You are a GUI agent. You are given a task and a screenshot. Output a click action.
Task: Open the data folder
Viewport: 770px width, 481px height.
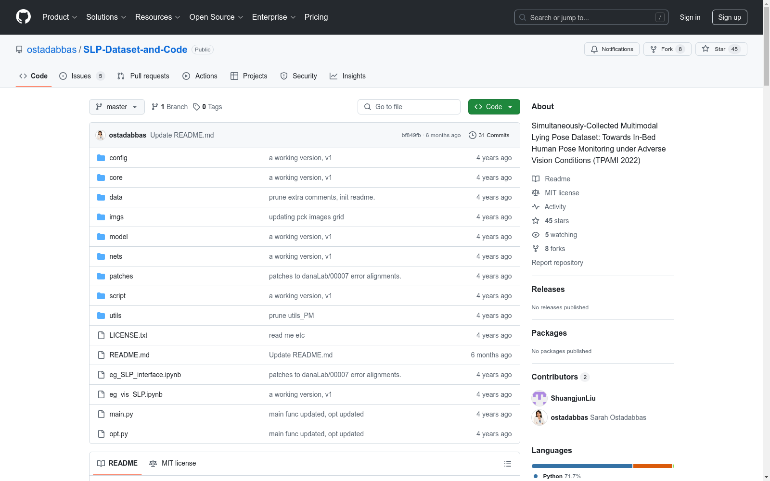pyautogui.click(x=116, y=197)
